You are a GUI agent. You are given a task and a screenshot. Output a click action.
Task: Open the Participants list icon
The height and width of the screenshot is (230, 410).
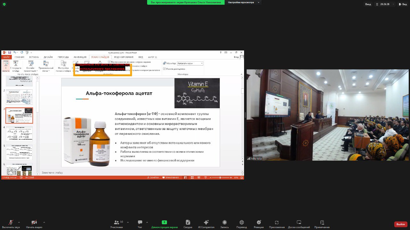[116, 222]
